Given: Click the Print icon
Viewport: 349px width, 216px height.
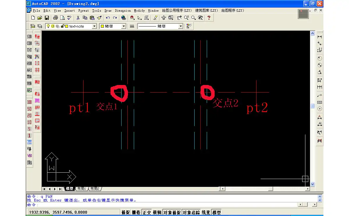Looking at the screenshot, I should click(56, 18).
